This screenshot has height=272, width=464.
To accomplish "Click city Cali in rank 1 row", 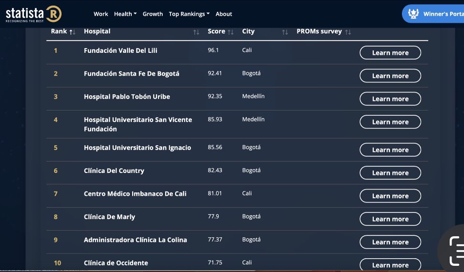I will pyautogui.click(x=247, y=50).
